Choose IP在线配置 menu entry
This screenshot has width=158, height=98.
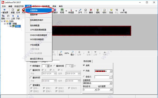39,45
